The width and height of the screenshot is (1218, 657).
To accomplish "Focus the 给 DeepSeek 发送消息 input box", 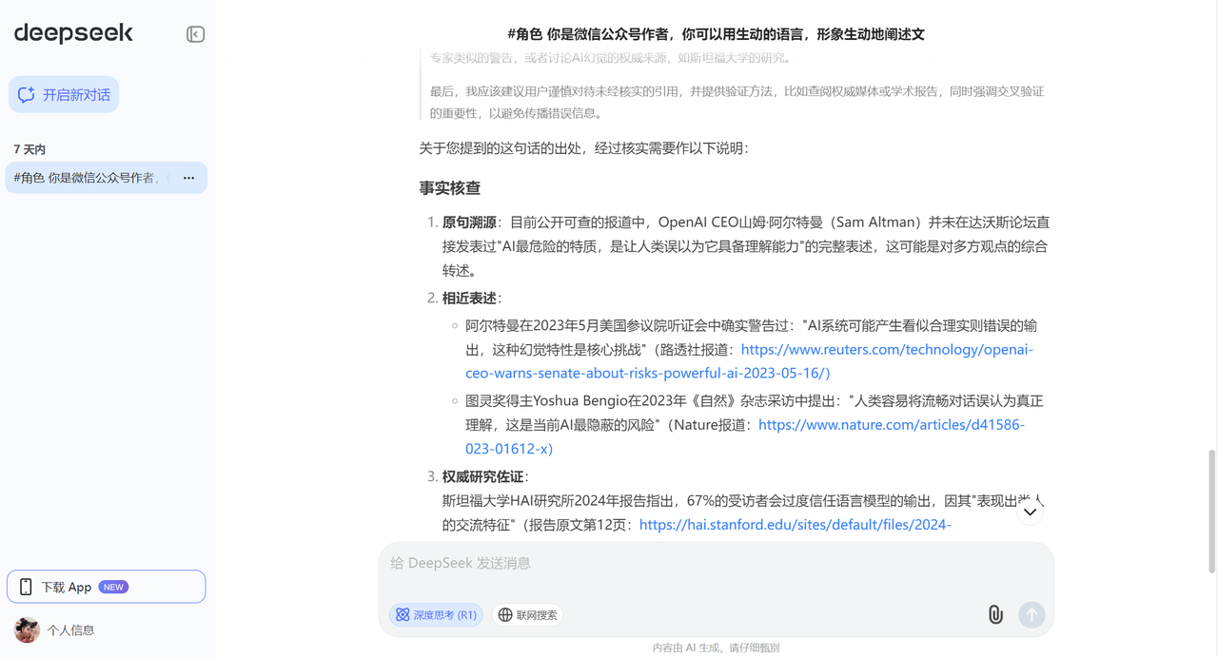I will pyautogui.click(x=716, y=564).
